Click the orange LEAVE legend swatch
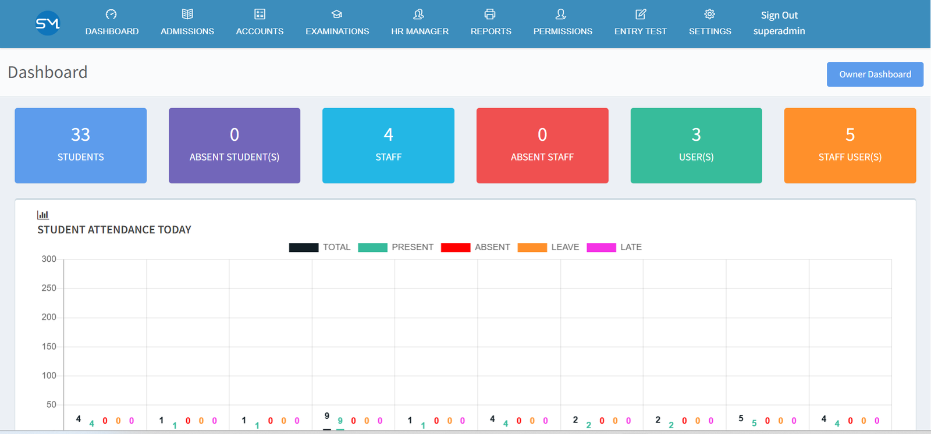Image resolution: width=931 pixels, height=434 pixels. tap(532, 247)
